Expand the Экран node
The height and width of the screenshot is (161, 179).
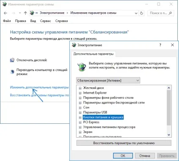(80, 132)
